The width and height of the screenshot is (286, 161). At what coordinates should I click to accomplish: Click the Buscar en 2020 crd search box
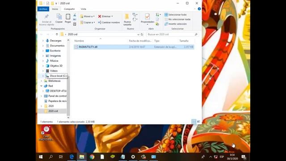(x=172, y=34)
